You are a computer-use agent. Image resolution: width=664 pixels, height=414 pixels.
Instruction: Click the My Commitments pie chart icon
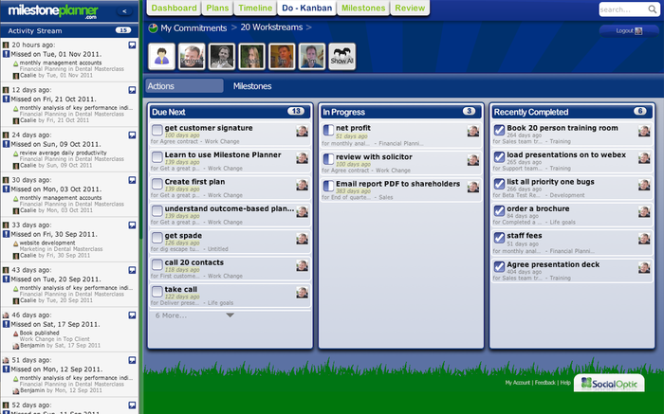click(x=154, y=28)
